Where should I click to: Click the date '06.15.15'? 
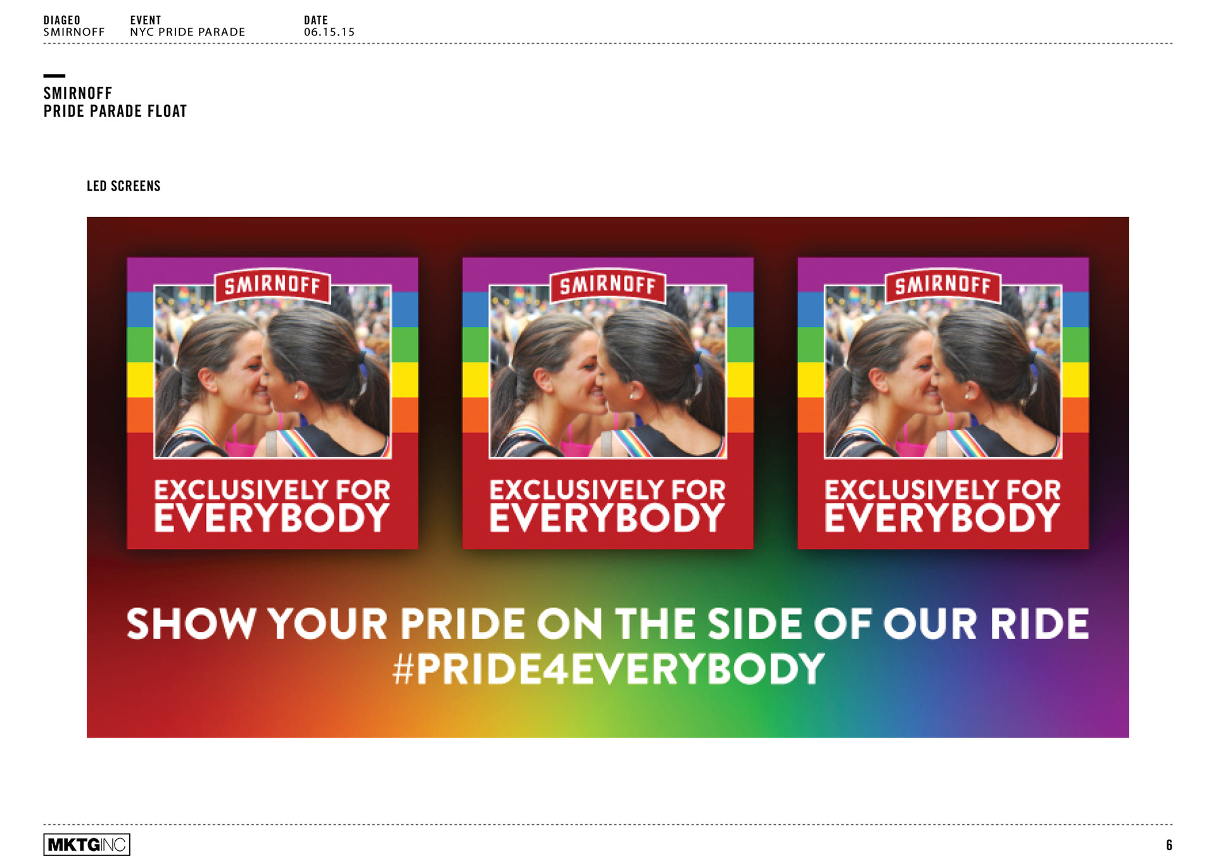329,32
